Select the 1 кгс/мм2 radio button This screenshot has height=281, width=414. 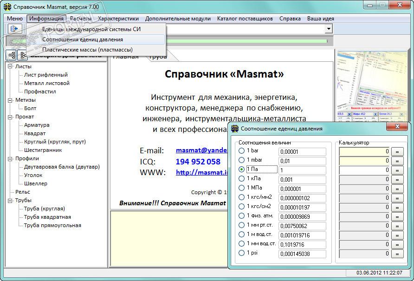[x=241, y=197]
